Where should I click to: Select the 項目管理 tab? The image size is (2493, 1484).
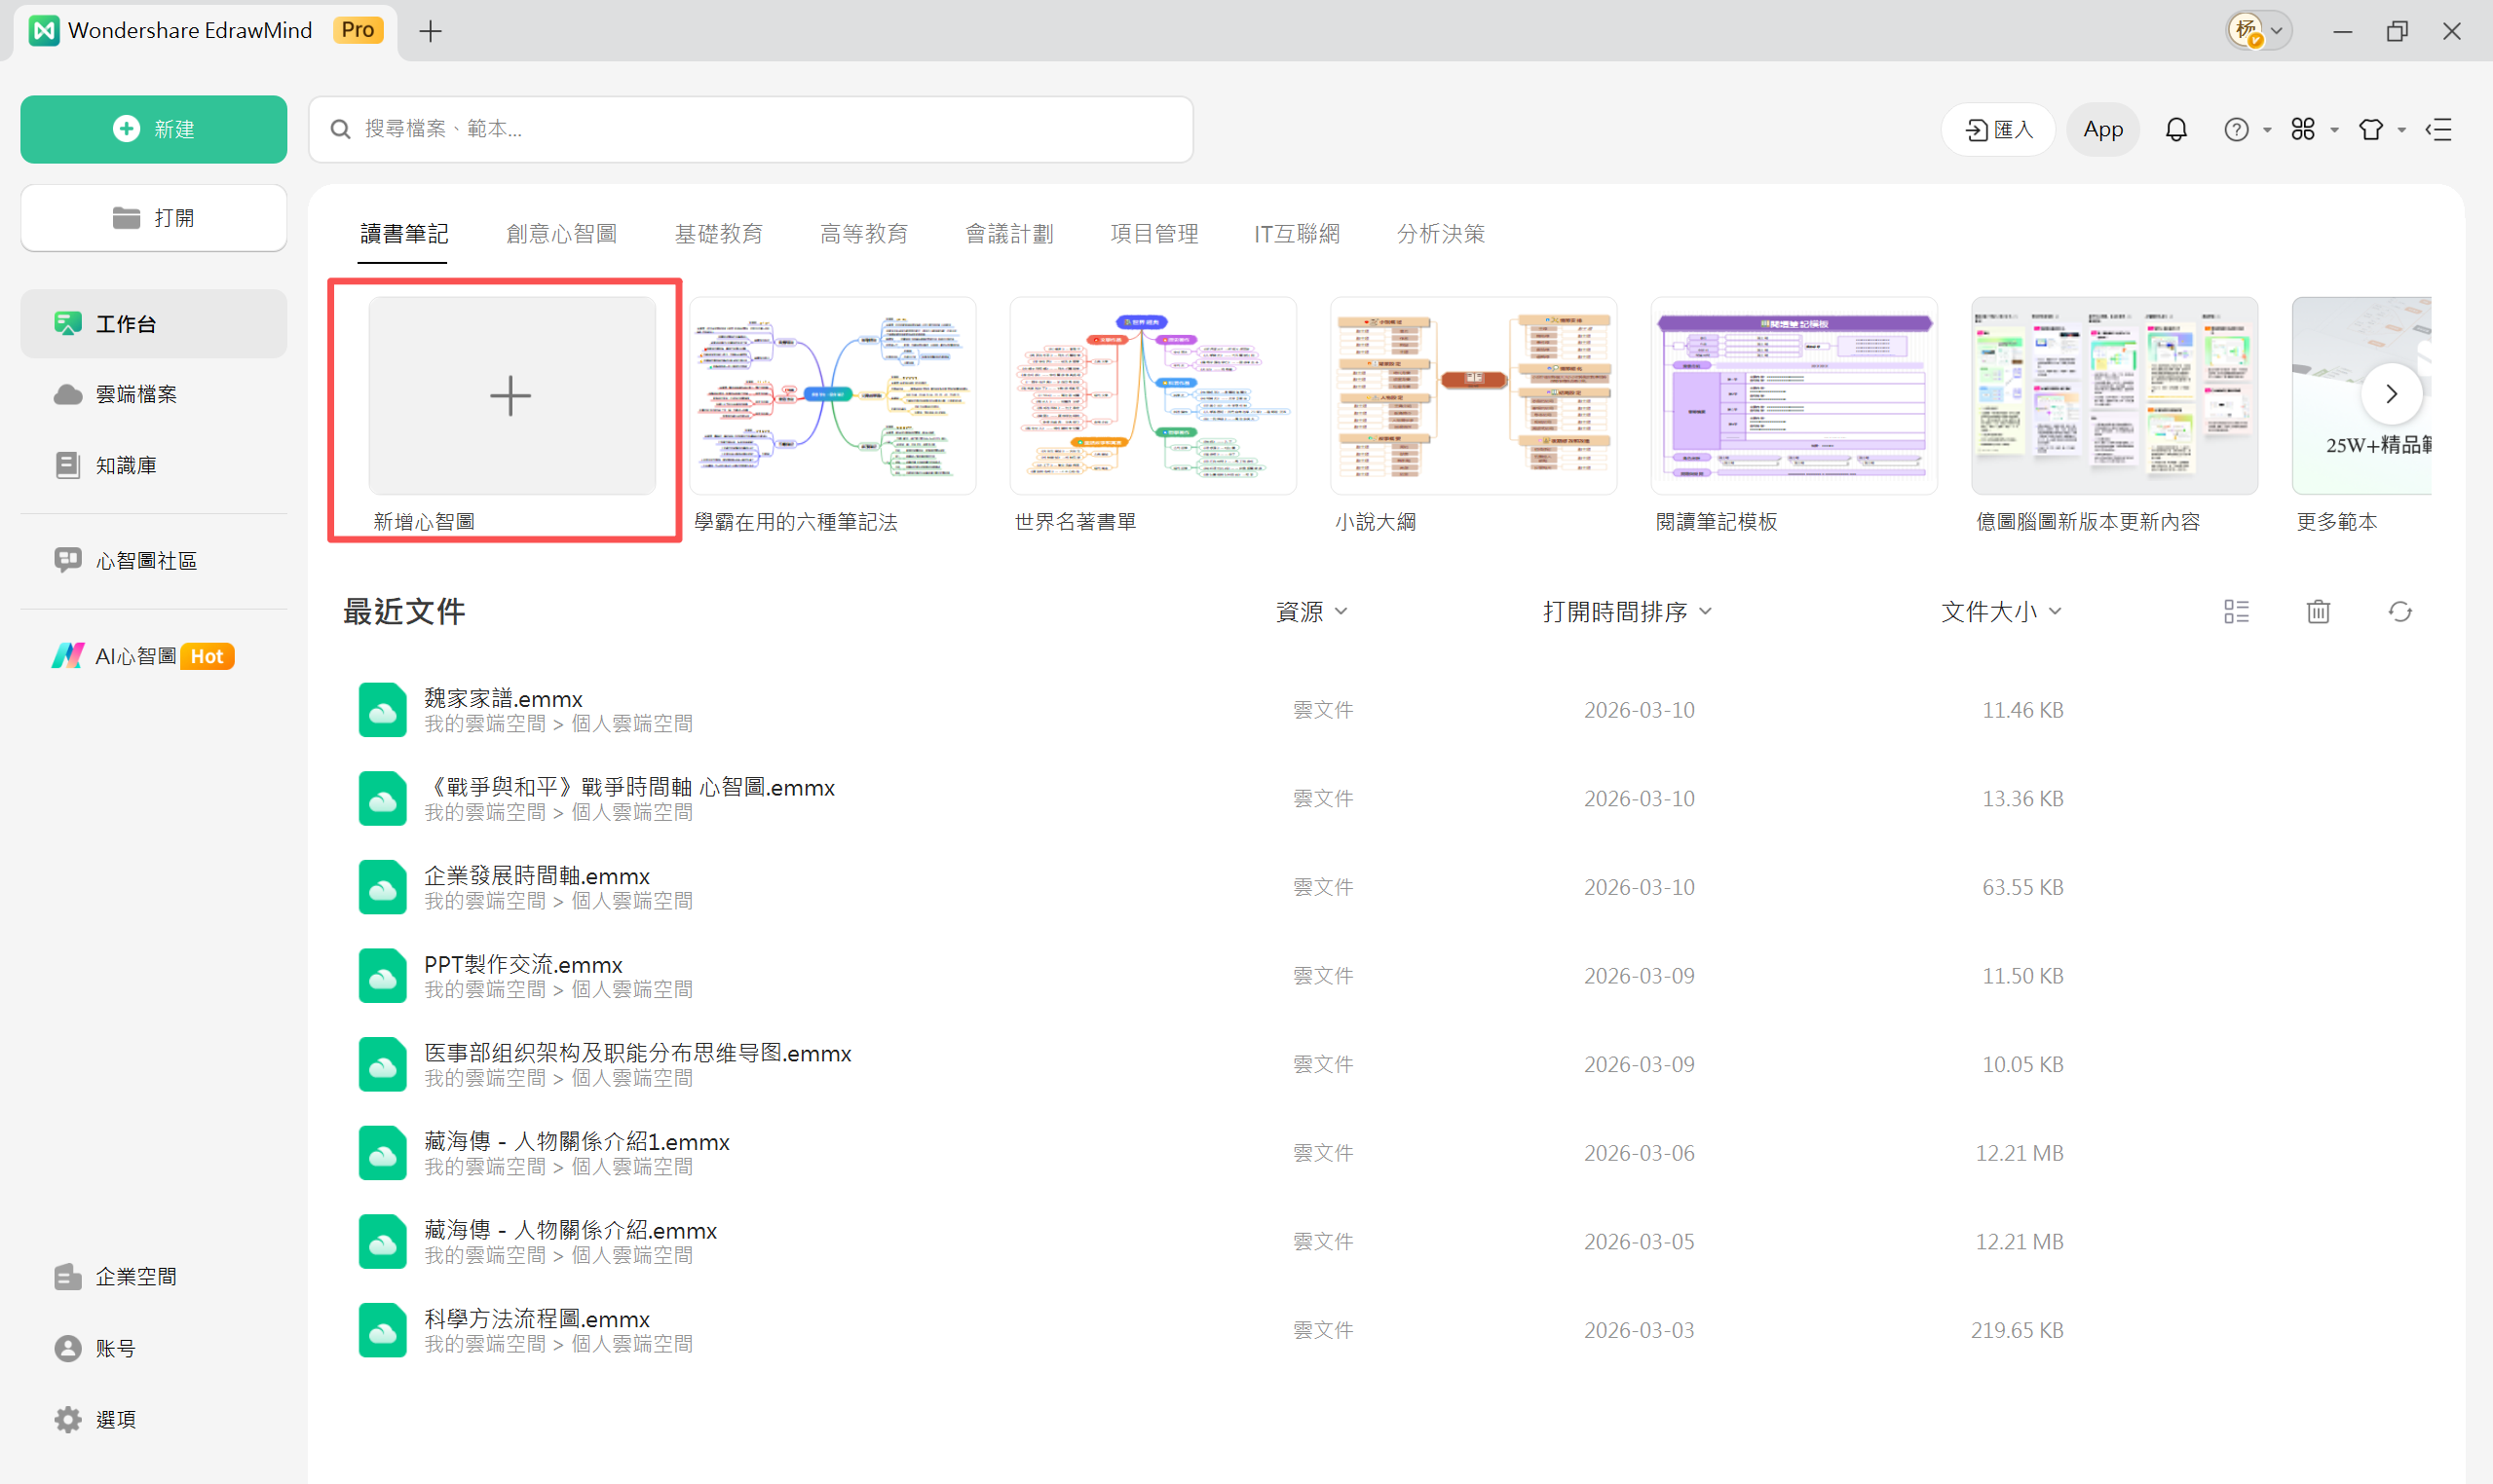(1153, 234)
